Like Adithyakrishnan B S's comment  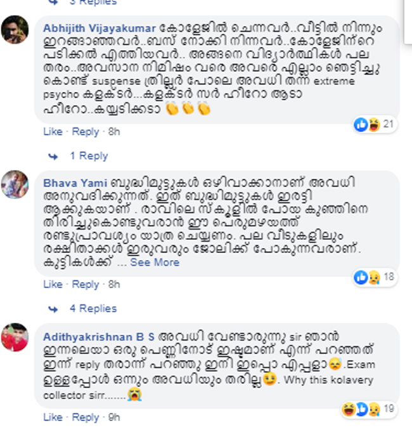tap(53, 417)
